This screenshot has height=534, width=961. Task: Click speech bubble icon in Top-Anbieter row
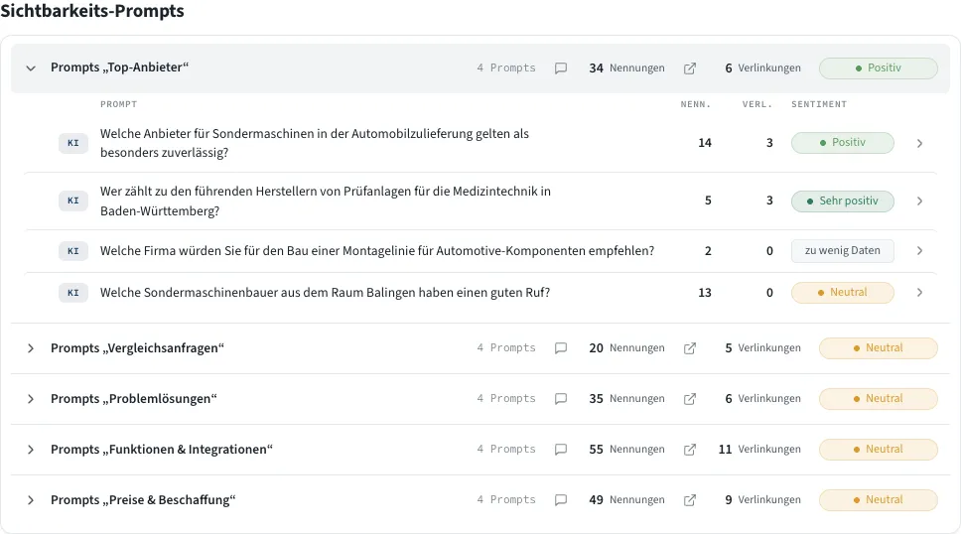[561, 68]
